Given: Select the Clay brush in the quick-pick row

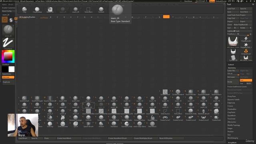Looking at the screenshot, I should point(24,10).
